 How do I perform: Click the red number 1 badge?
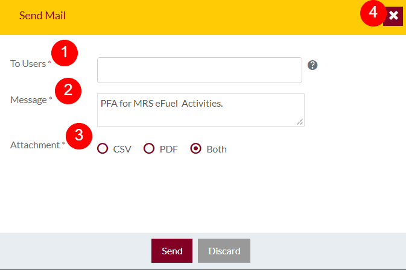tap(65, 53)
